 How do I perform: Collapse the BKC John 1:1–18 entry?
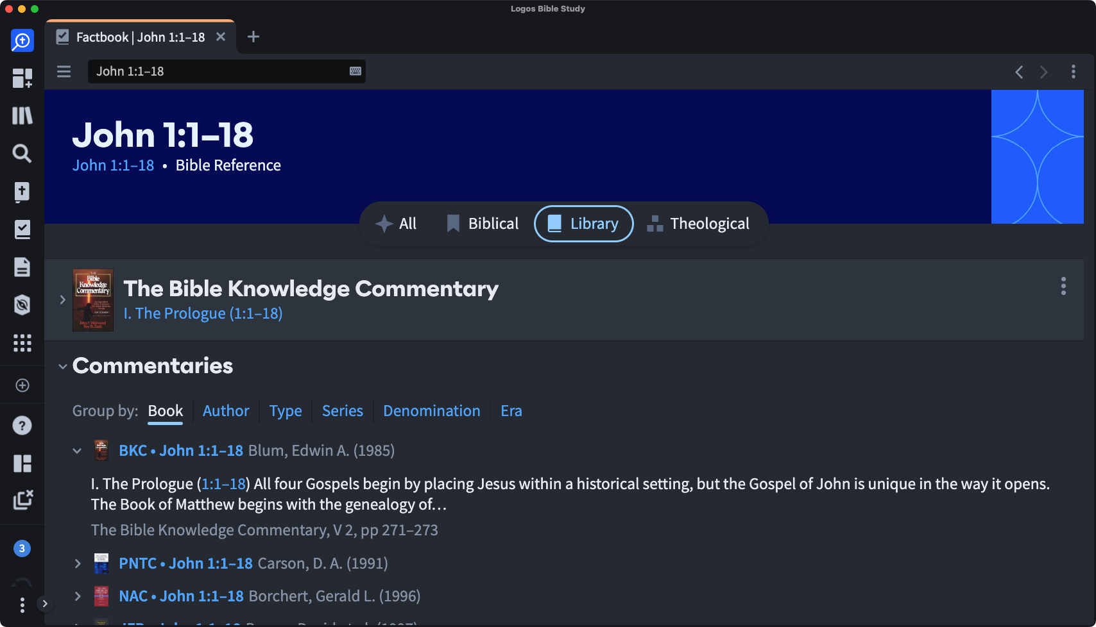(78, 451)
